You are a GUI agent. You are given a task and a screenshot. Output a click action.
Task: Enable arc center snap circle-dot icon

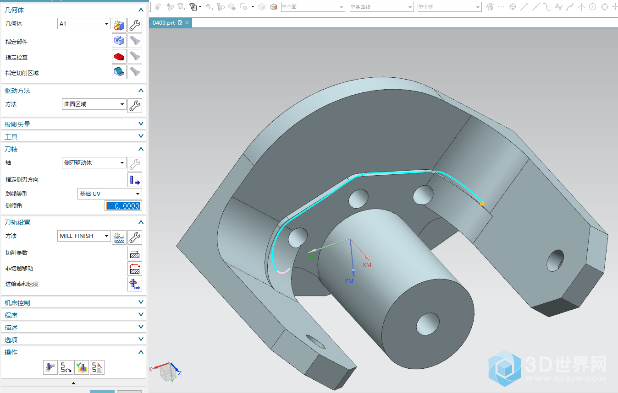[x=593, y=7]
